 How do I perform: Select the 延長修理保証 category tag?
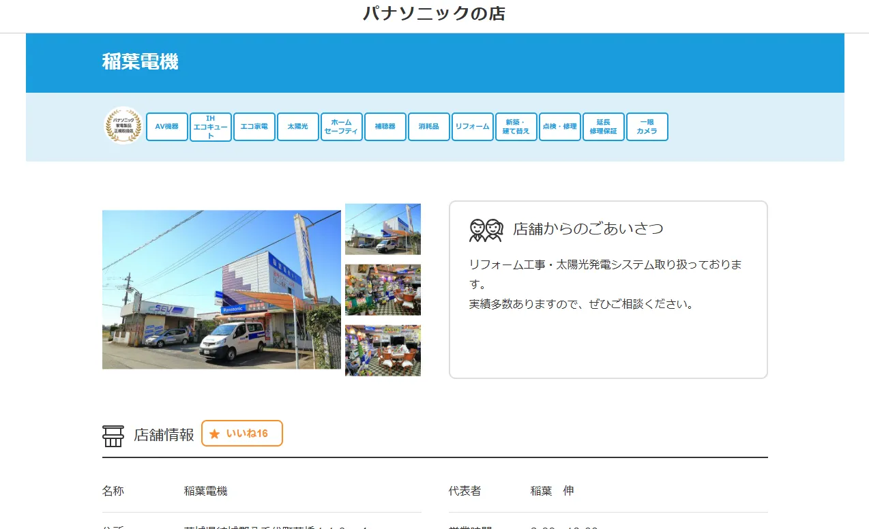604,127
